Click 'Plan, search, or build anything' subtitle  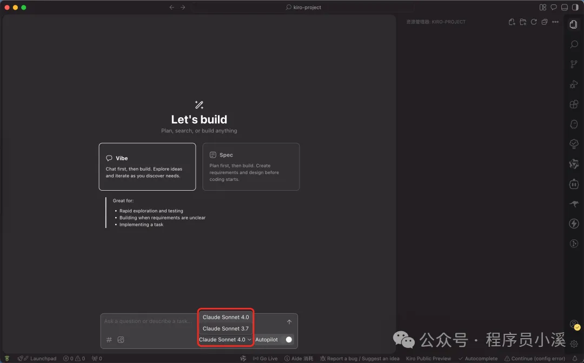click(199, 131)
